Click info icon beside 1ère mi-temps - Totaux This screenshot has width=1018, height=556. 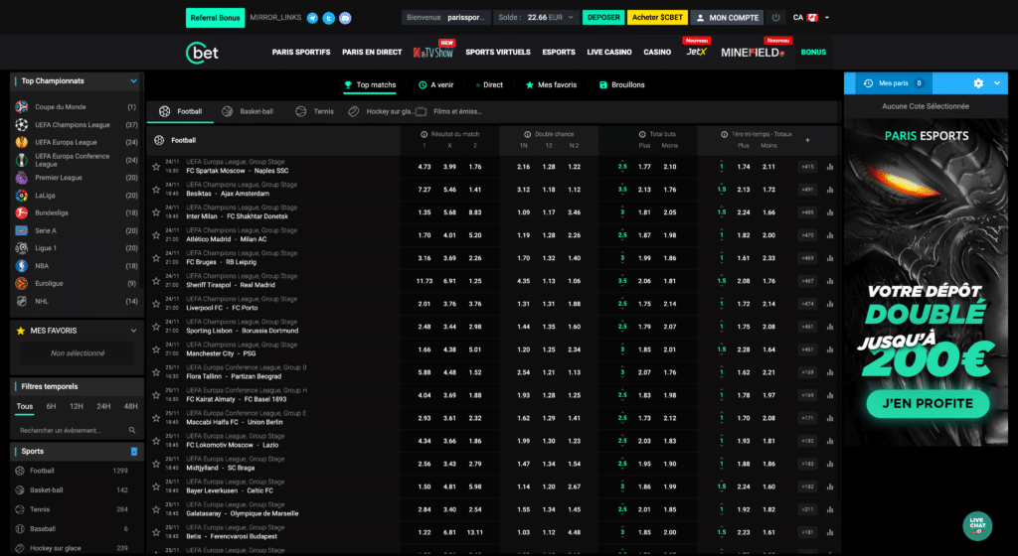point(724,134)
